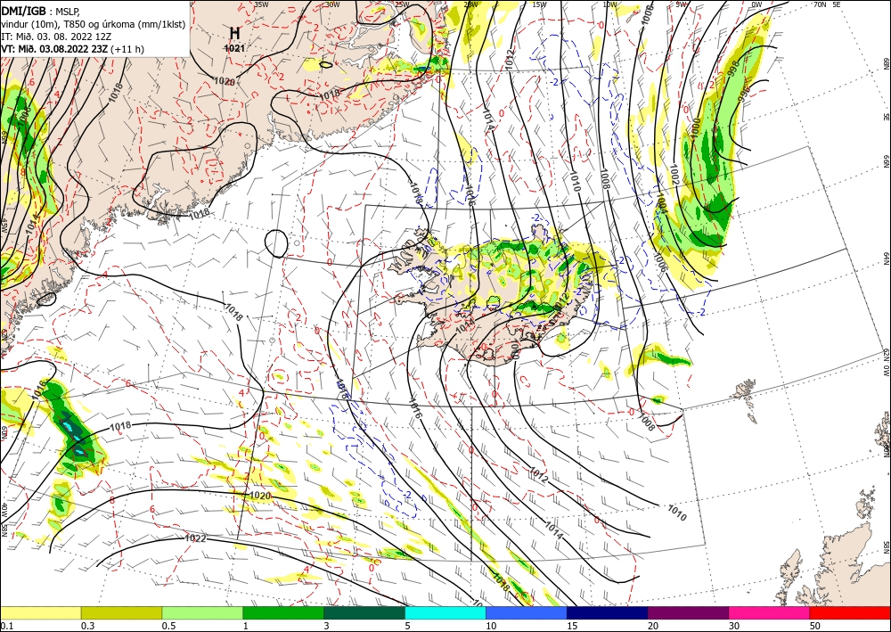
Task: Select the '996' isobar label
Action: tap(744, 94)
